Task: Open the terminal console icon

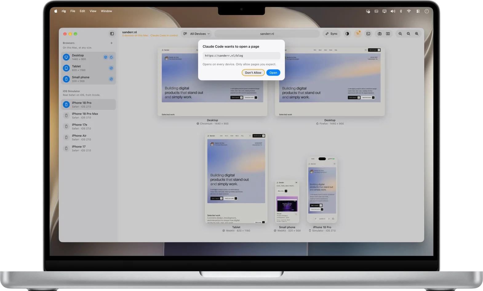Action: (x=368, y=34)
